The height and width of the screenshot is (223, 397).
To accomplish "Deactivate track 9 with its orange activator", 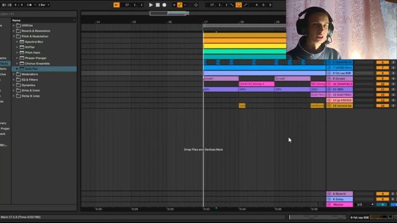I will pos(383,79).
